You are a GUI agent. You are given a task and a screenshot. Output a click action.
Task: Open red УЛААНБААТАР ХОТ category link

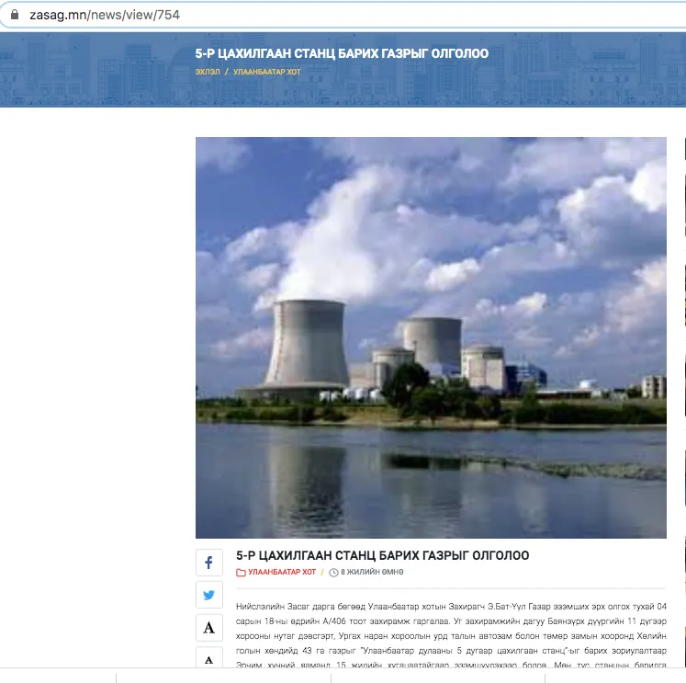(x=282, y=572)
